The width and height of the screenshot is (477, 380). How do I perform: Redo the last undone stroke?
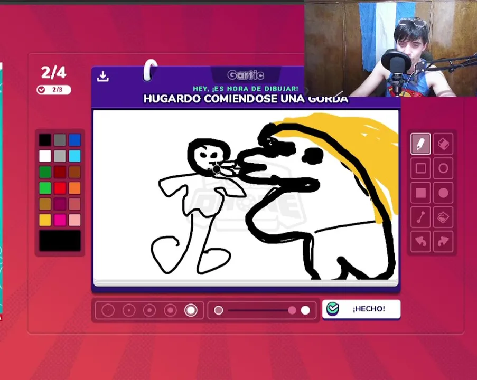point(443,242)
